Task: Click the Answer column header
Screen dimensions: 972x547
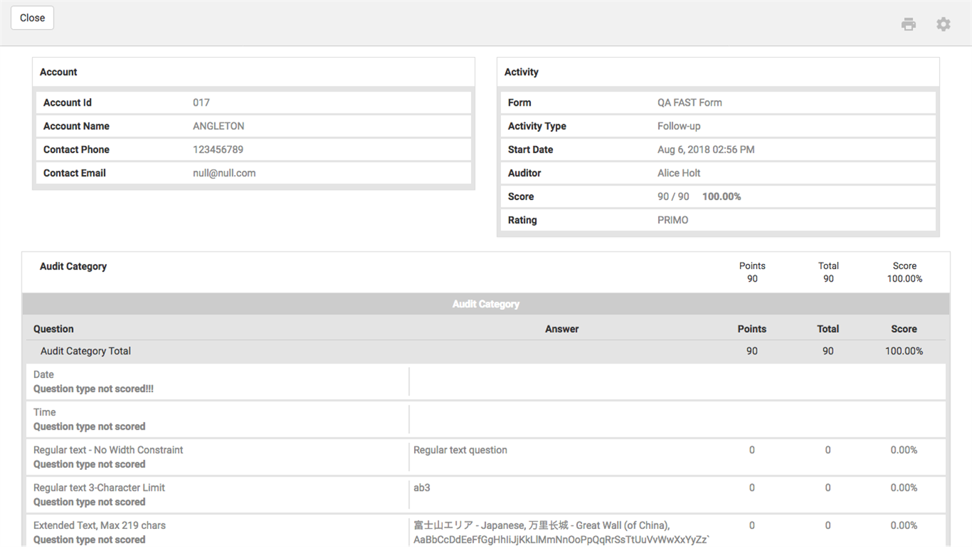Action: click(x=561, y=328)
